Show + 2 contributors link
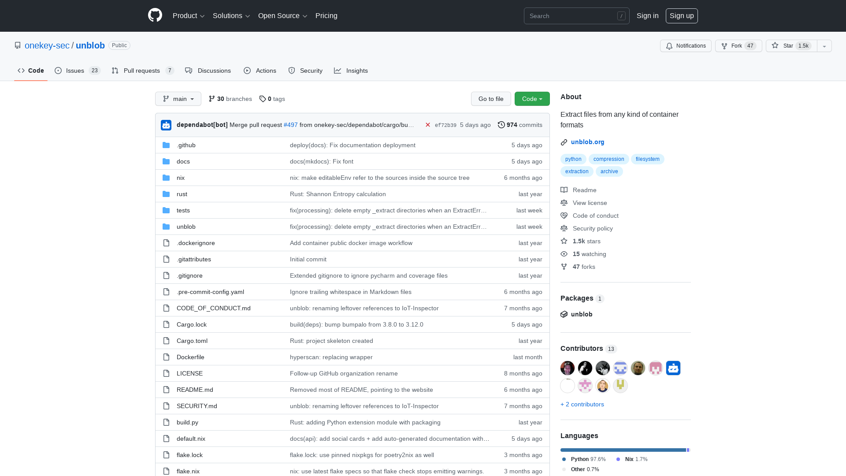 click(582, 404)
